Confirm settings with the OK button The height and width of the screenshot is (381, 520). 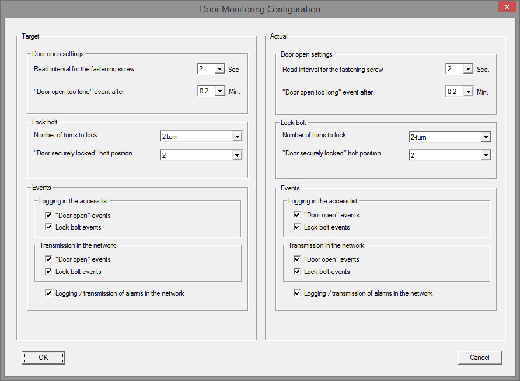(x=43, y=357)
